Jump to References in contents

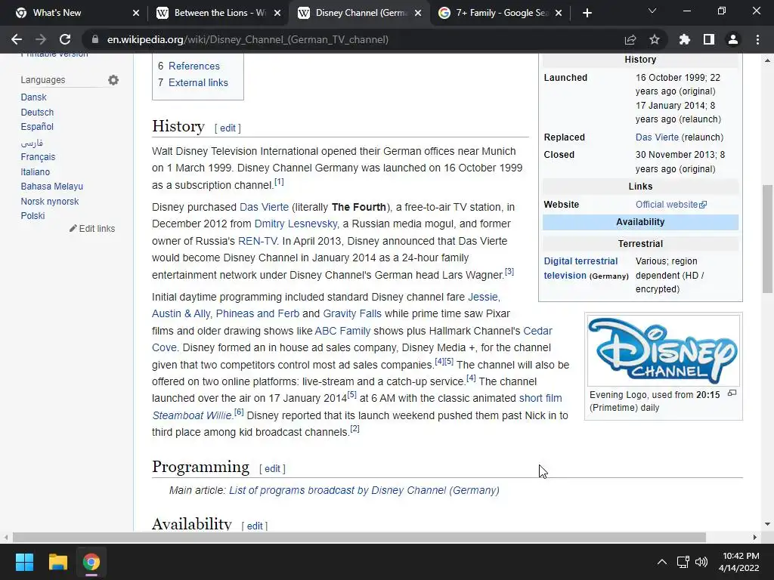[194, 66]
